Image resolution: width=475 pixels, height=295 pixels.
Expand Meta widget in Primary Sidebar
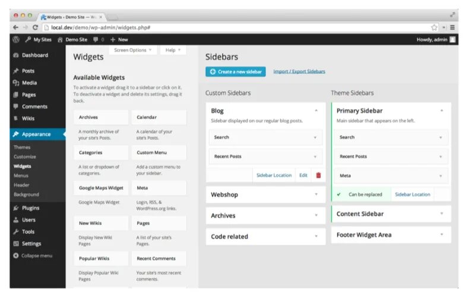[441, 176]
